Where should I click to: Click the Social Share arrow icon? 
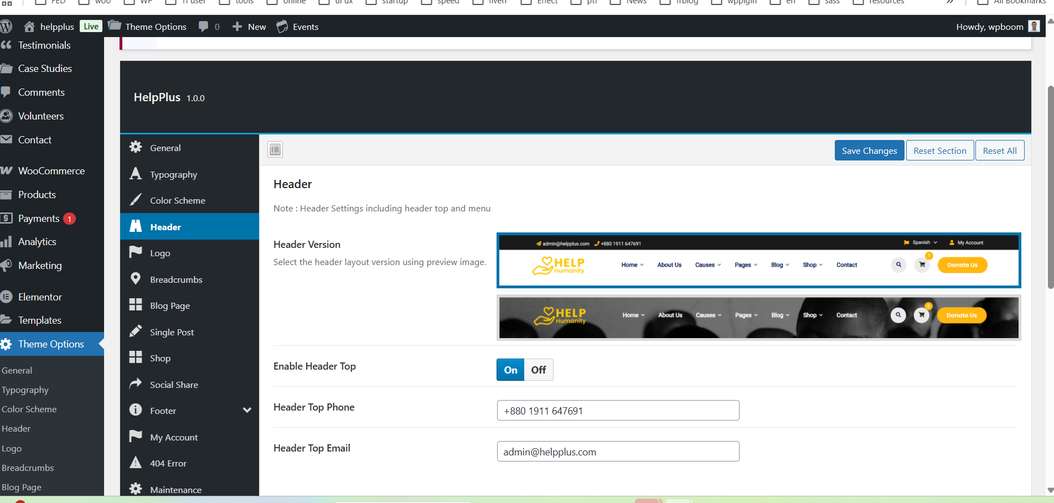(136, 383)
